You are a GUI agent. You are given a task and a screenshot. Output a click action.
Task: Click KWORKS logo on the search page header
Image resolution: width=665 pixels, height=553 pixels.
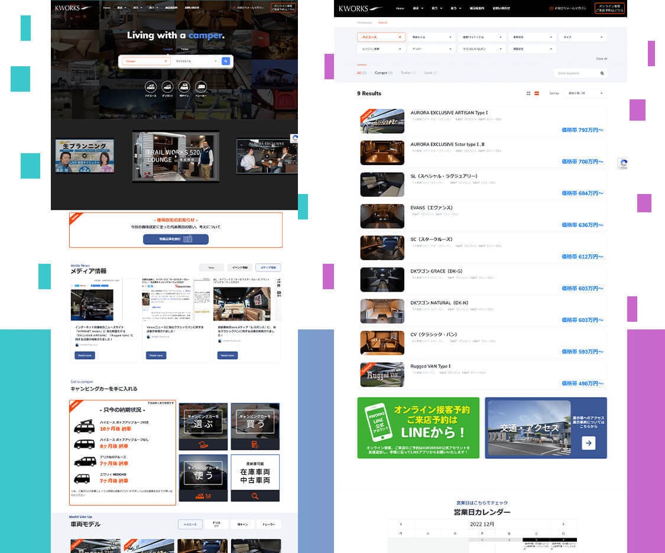(x=361, y=8)
